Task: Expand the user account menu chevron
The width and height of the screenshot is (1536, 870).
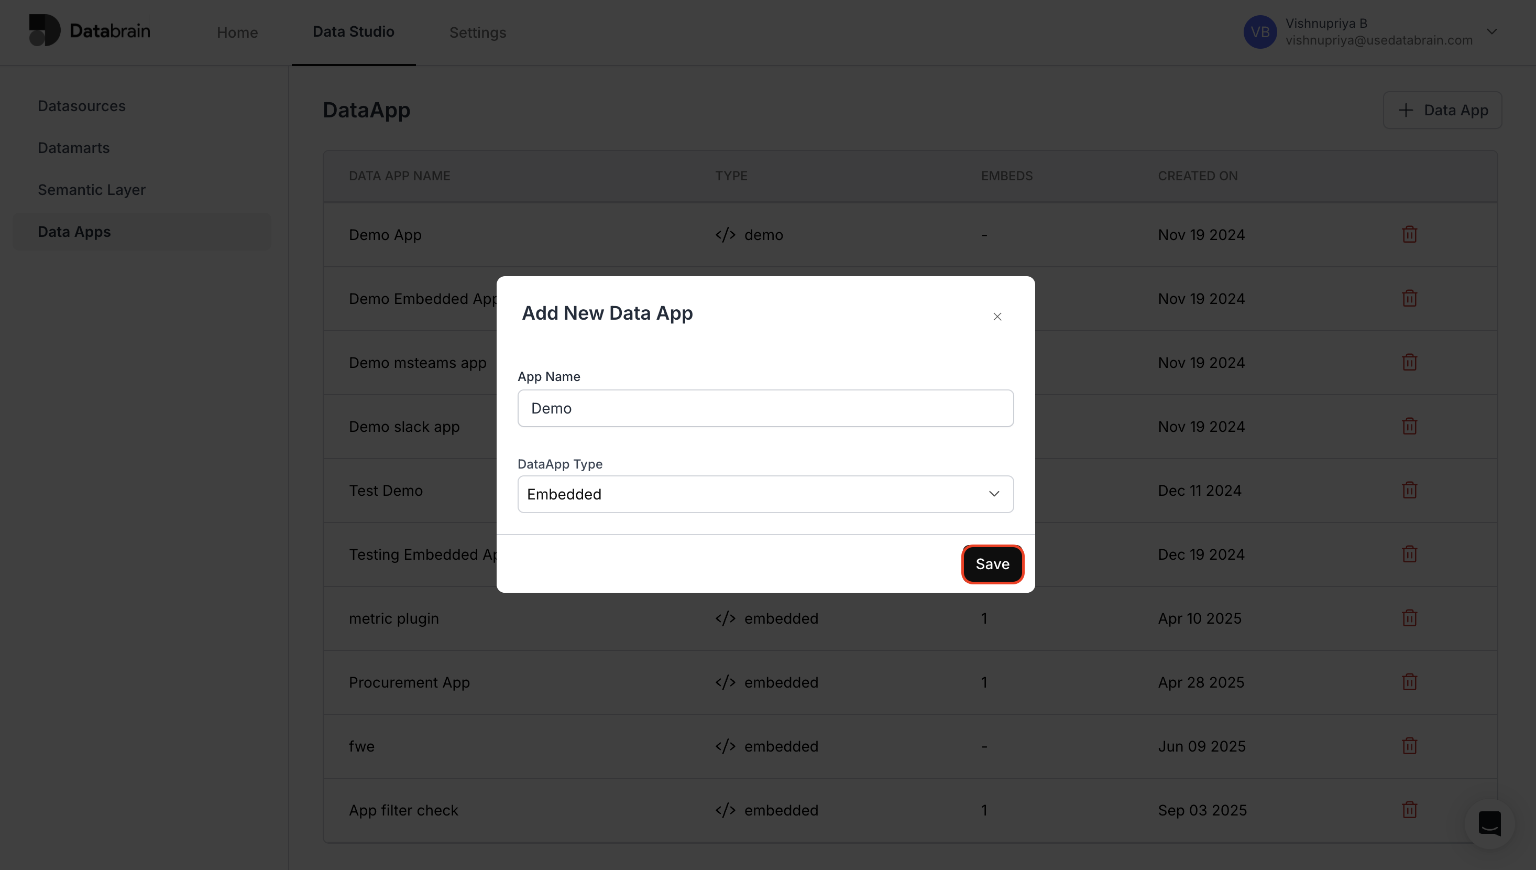Action: pyautogui.click(x=1491, y=31)
